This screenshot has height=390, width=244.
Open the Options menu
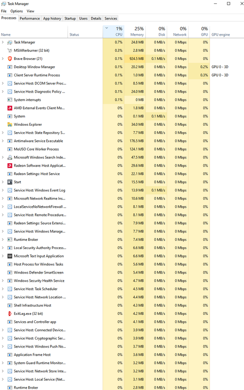pyautogui.click(x=17, y=11)
